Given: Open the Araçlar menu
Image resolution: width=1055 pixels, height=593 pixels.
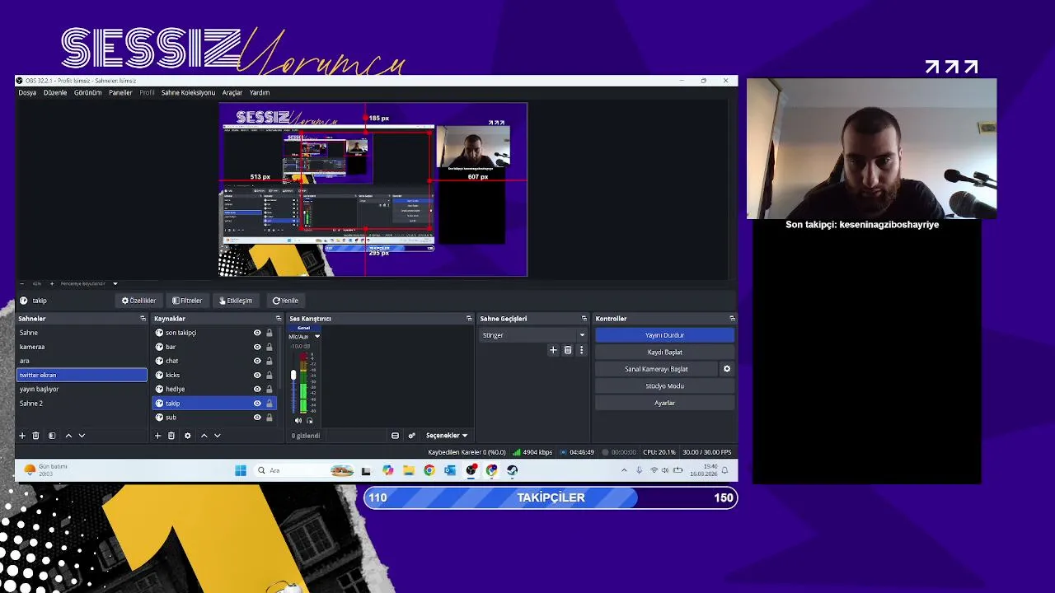Looking at the screenshot, I should pos(232,93).
